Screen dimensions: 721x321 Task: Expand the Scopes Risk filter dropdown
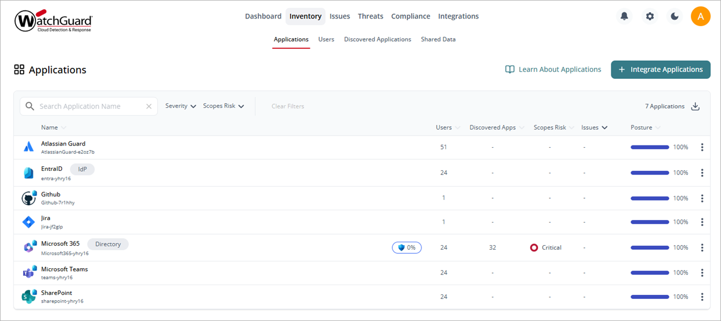pos(223,106)
